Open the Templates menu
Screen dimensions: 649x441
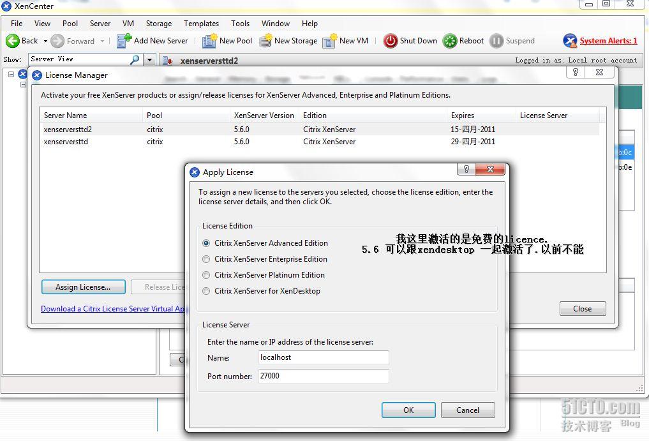pyautogui.click(x=201, y=24)
